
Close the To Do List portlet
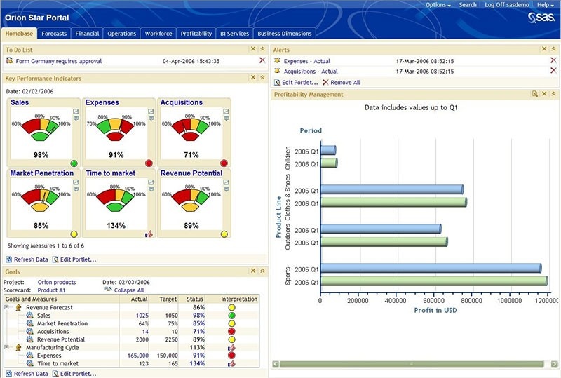tap(253, 49)
